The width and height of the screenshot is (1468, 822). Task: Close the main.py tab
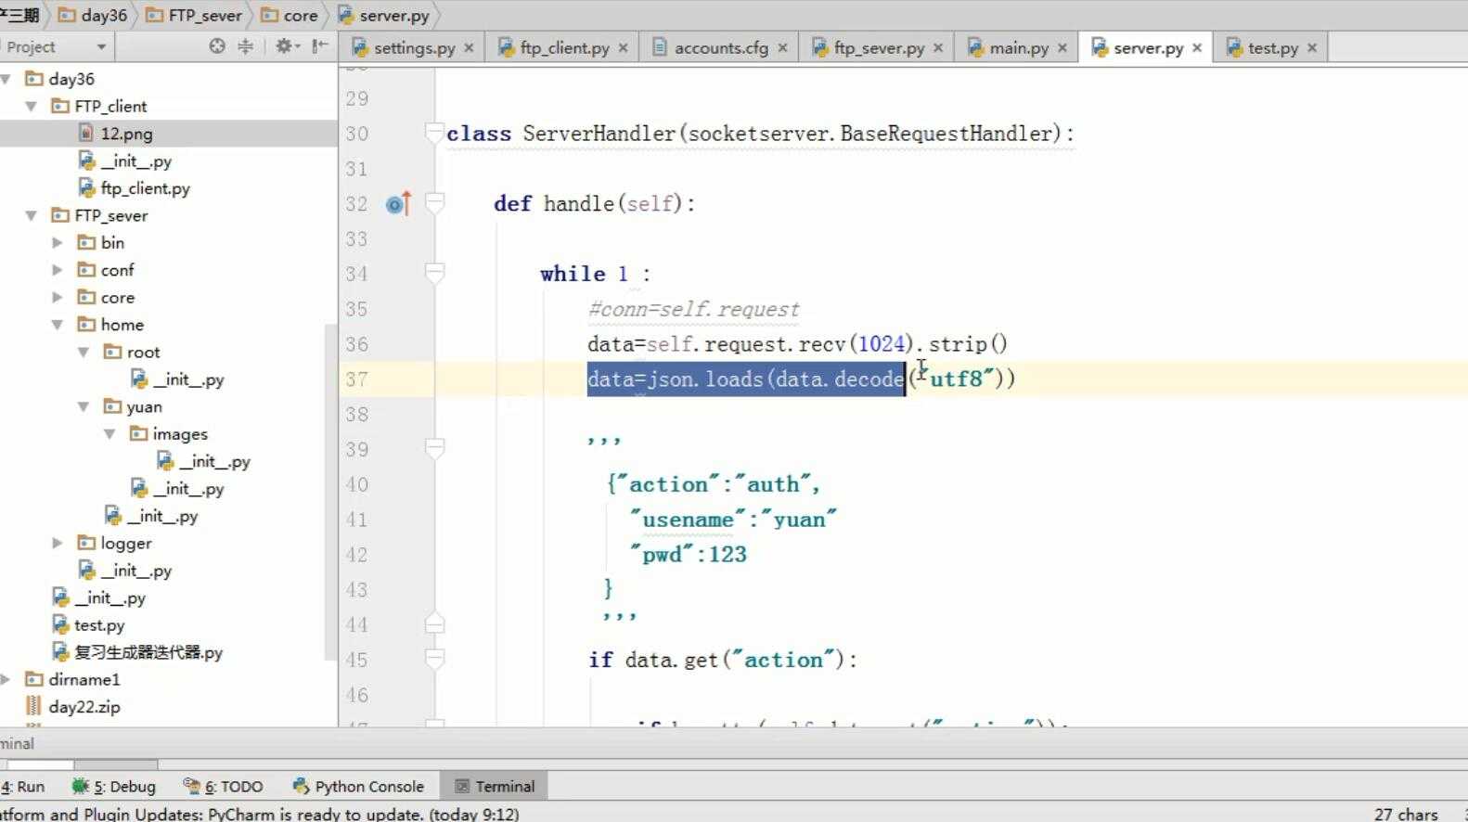click(x=1062, y=47)
